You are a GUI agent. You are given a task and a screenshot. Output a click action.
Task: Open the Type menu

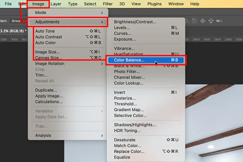tap(72, 4)
